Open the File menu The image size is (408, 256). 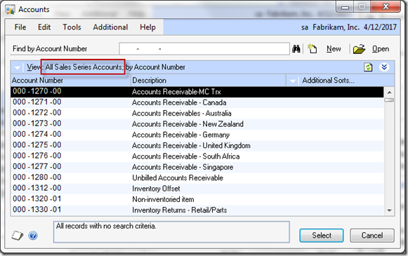coord(20,27)
